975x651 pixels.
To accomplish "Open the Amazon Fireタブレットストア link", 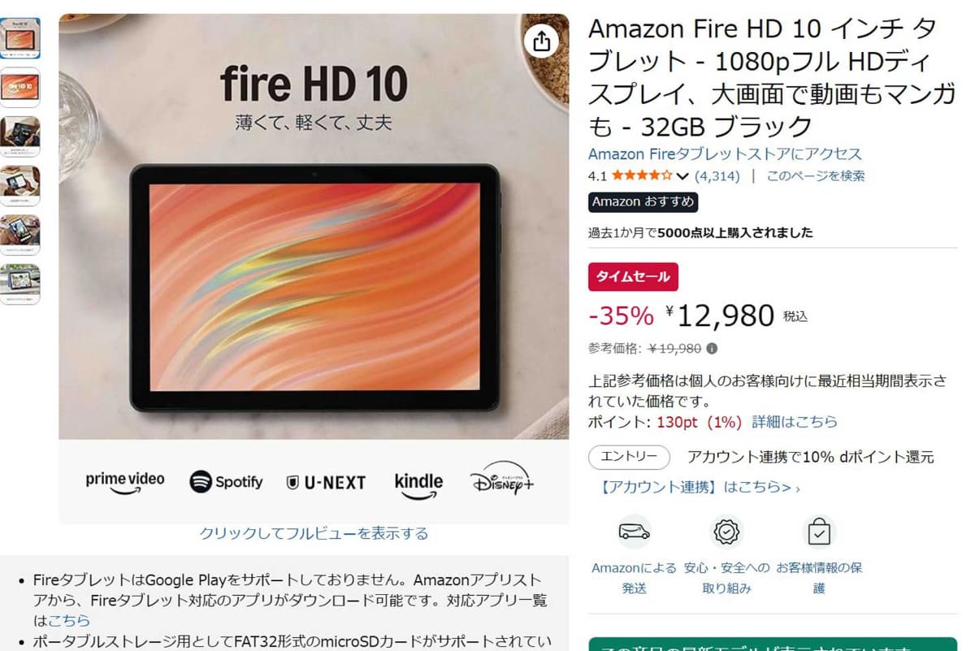I will tap(725, 154).
